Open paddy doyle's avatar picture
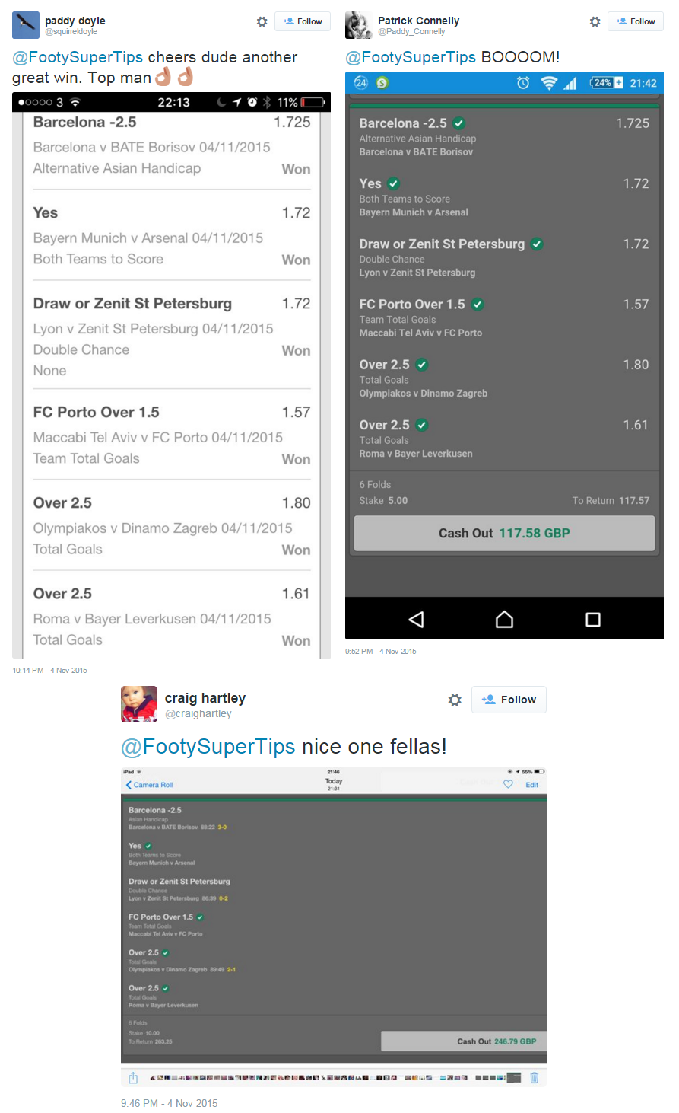The width and height of the screenshot is (679, 1113). [26, 25]
